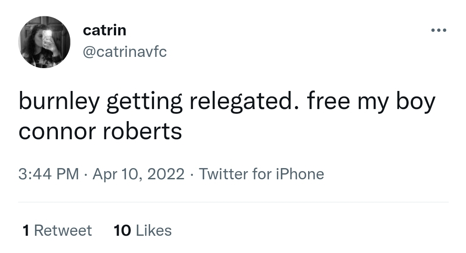Open the profile via display name catrin
The width and height of the screenshot is (466, 253).
[104, 30]
